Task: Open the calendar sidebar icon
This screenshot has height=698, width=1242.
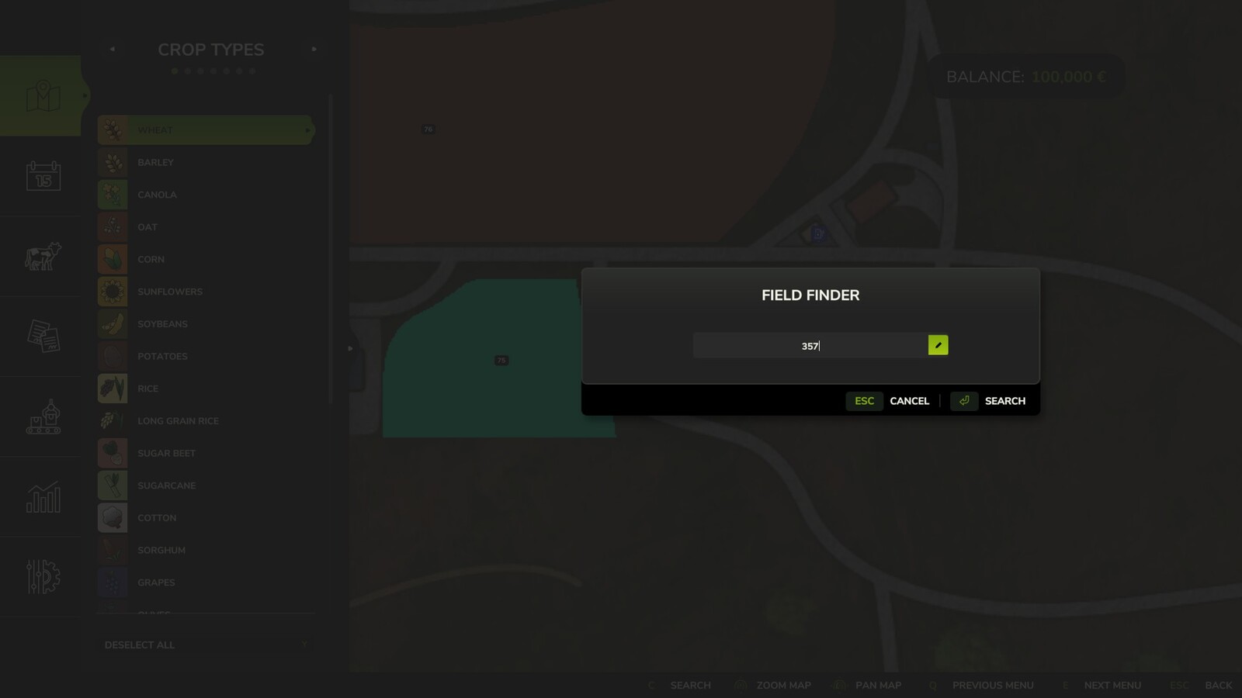Action: click(x=43, y=176)
